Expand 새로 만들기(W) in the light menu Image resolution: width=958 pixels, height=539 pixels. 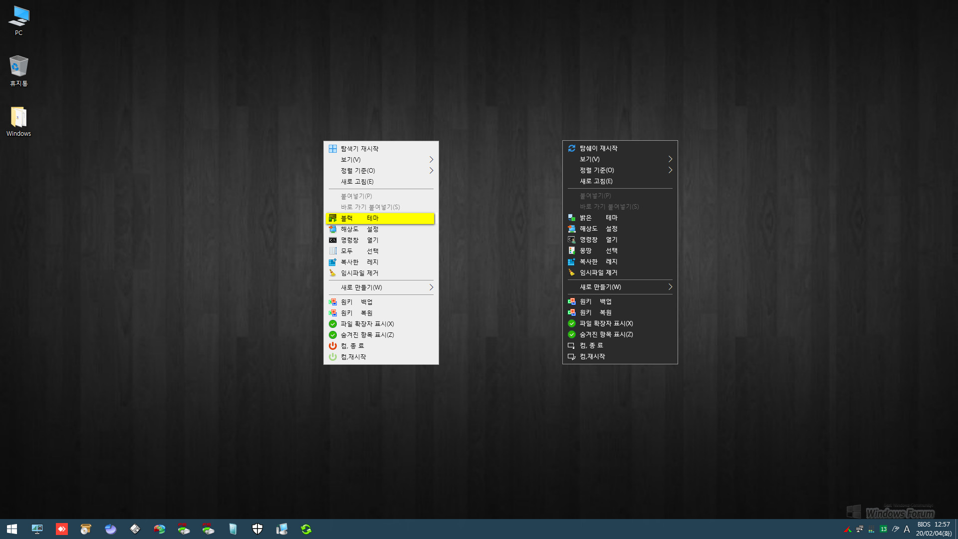381,287
